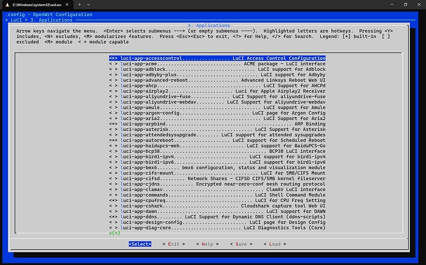The width and height of the screenshot is (426, 265).
Task: Open the terminal profile dropdown chevron
Action: 88,4
